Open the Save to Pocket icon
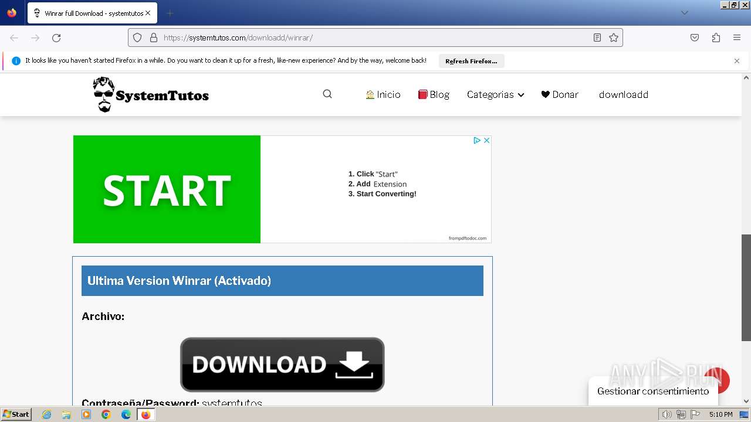Viewport: 751px width, 422px height. pyautogui.click(x=695, y=38)
